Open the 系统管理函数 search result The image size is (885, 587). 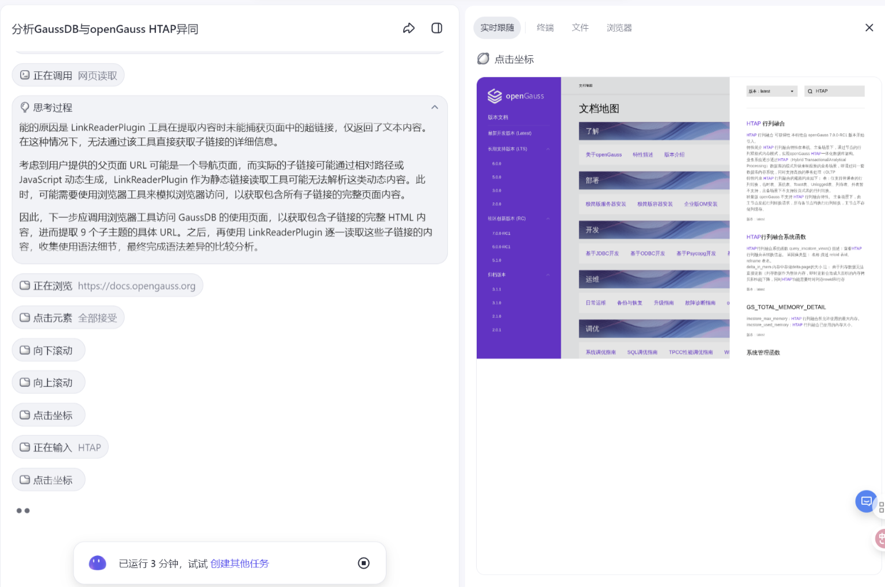(x=763, y=352)
